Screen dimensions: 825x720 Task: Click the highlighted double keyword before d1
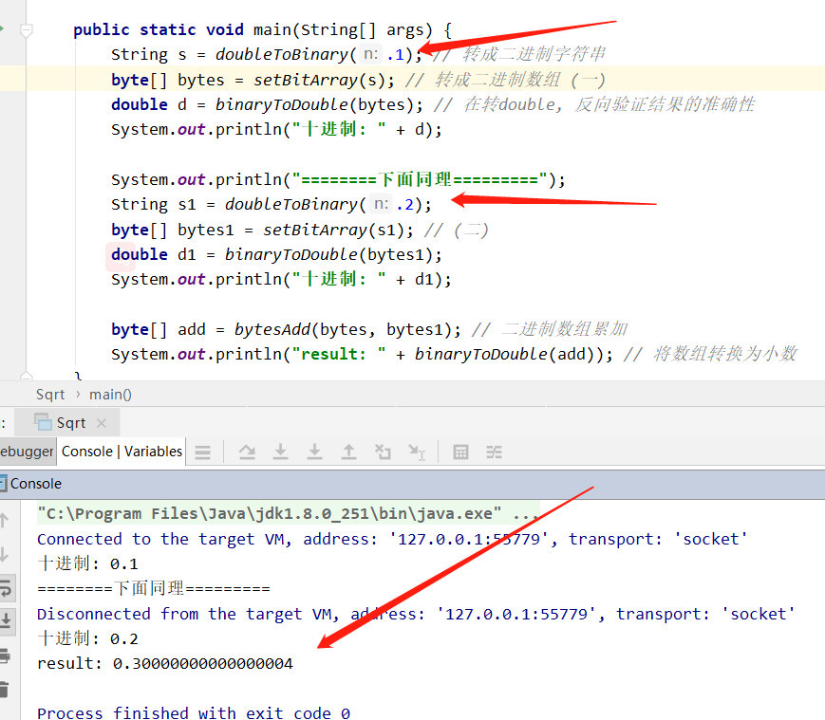tap(140, 254)
